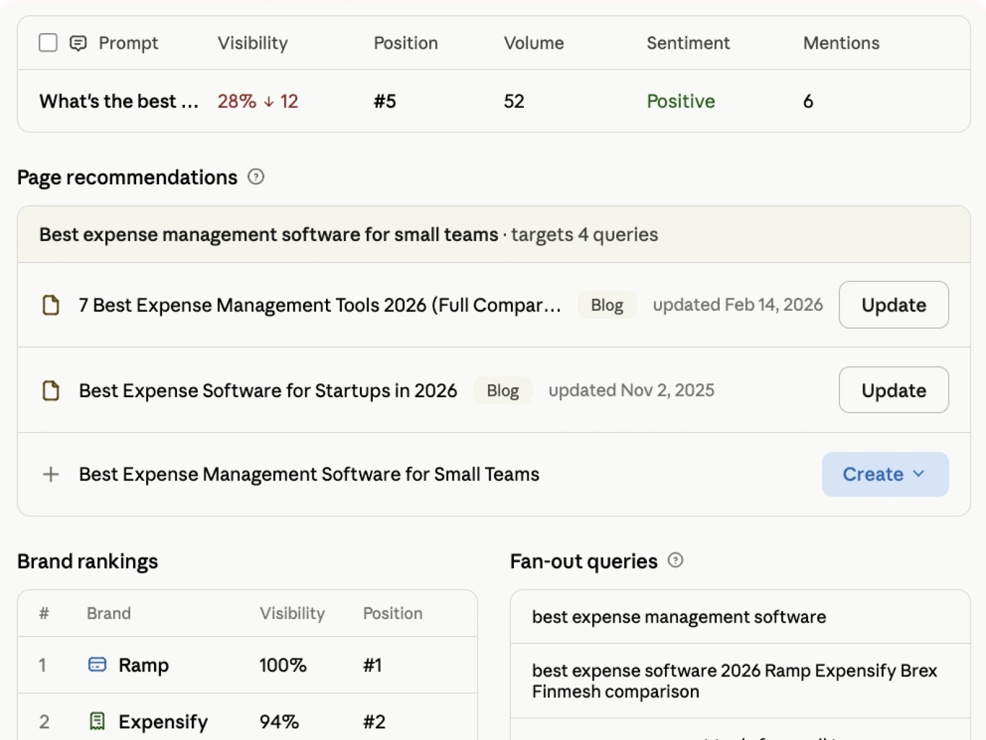Image resolution: width=986 pixels, height=740 pixels.
Task: Sort by the Mentions column header
Action: (x=841, y=43)
